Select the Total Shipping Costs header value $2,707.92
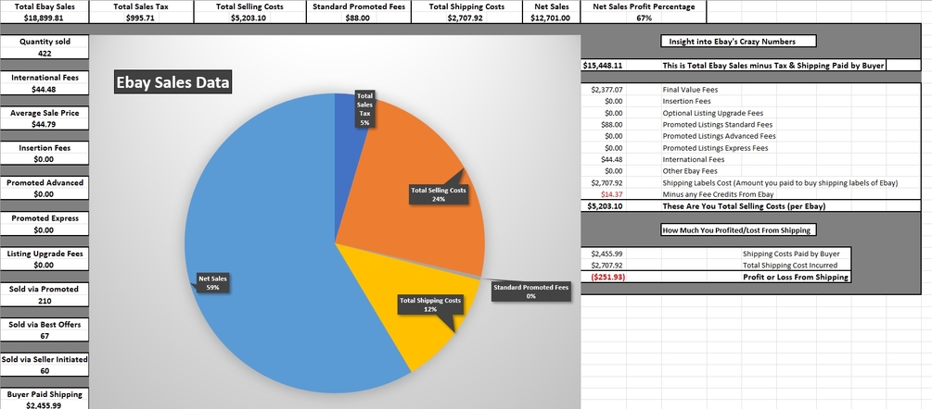This screenshot has height=409, width=932. click(466, 18)
